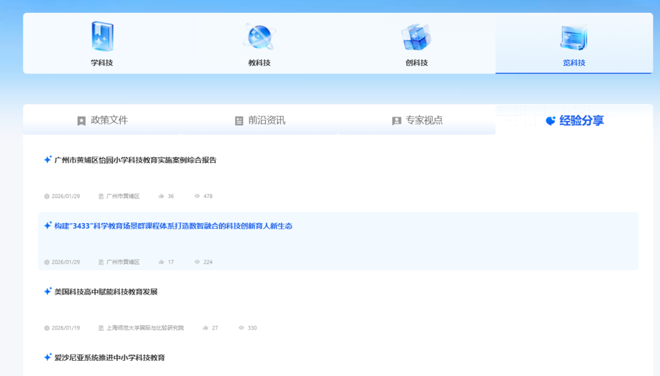Select the 经验分享 tab

click(574, 120)
